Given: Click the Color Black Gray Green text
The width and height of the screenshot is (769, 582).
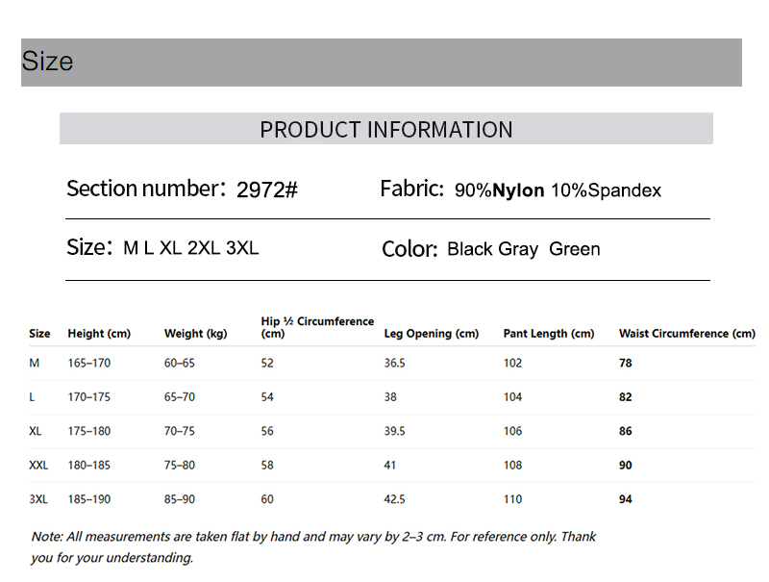Looking at the screenshot, I should tap(491, 249).
